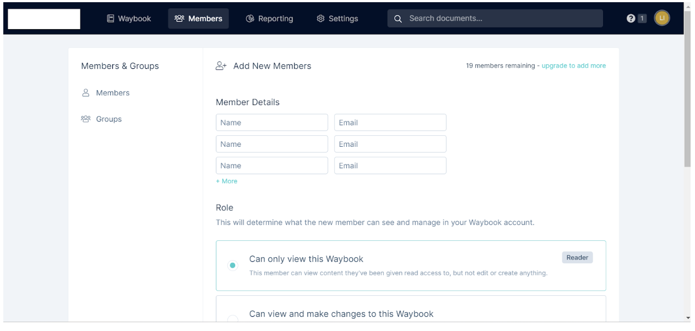Select the 'Can only view this Waybook' radio
This screenshot has width=695, height=331.
[x=232, y=266]
